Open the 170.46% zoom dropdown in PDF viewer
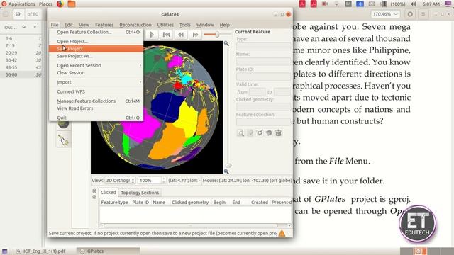Image resolution: width=454 pixels, height=255 pixels. pos(386,14)
